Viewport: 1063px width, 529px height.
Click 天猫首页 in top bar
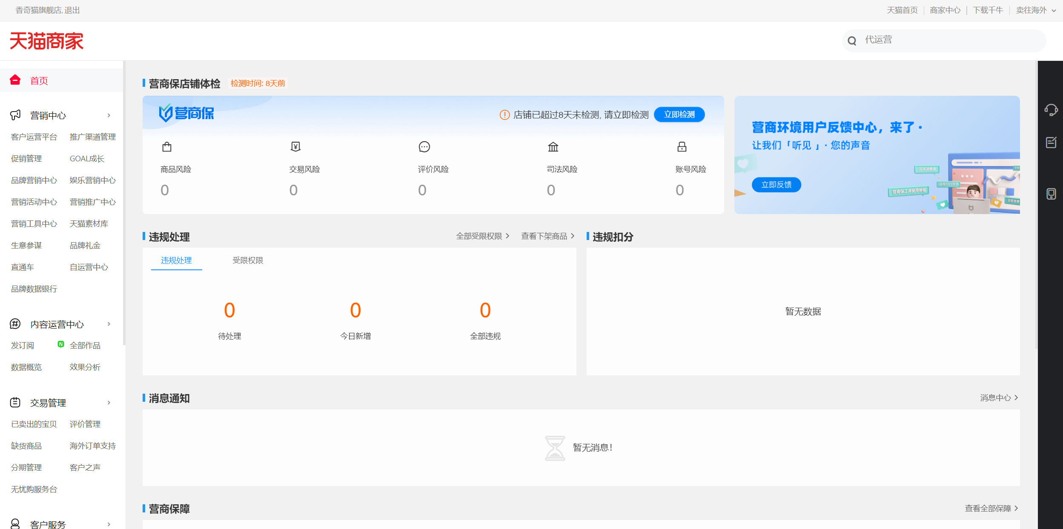point(902,10)
